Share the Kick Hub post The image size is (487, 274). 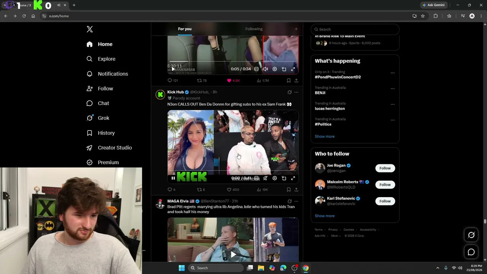coord(296,190)
